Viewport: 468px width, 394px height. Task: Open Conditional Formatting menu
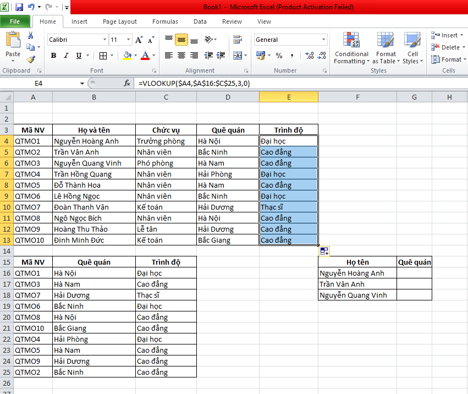[x=351, y=48]
